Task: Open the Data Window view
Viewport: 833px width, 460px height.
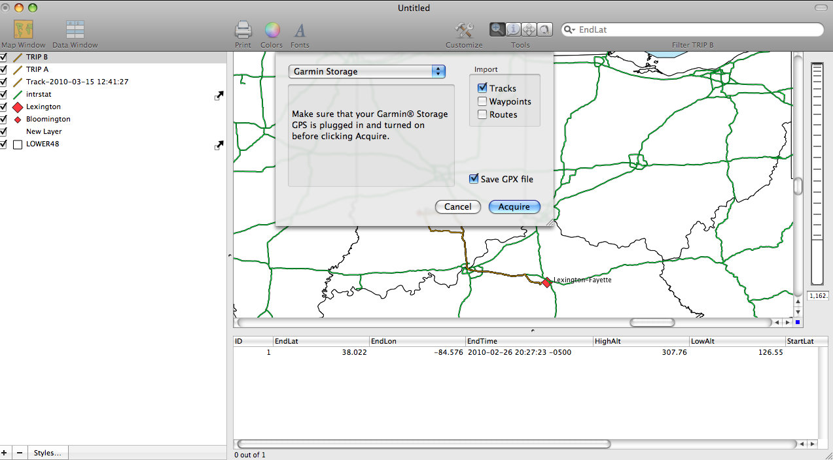Action: coord(75,31)
